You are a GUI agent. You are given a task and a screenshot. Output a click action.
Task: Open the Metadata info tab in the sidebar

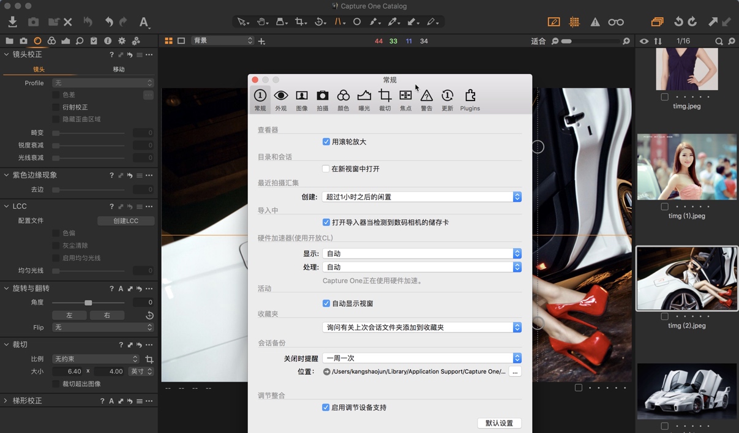tap(108, 40)
